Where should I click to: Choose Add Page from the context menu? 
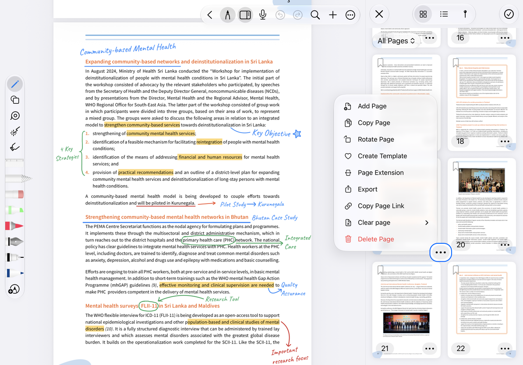pos(385,106)
